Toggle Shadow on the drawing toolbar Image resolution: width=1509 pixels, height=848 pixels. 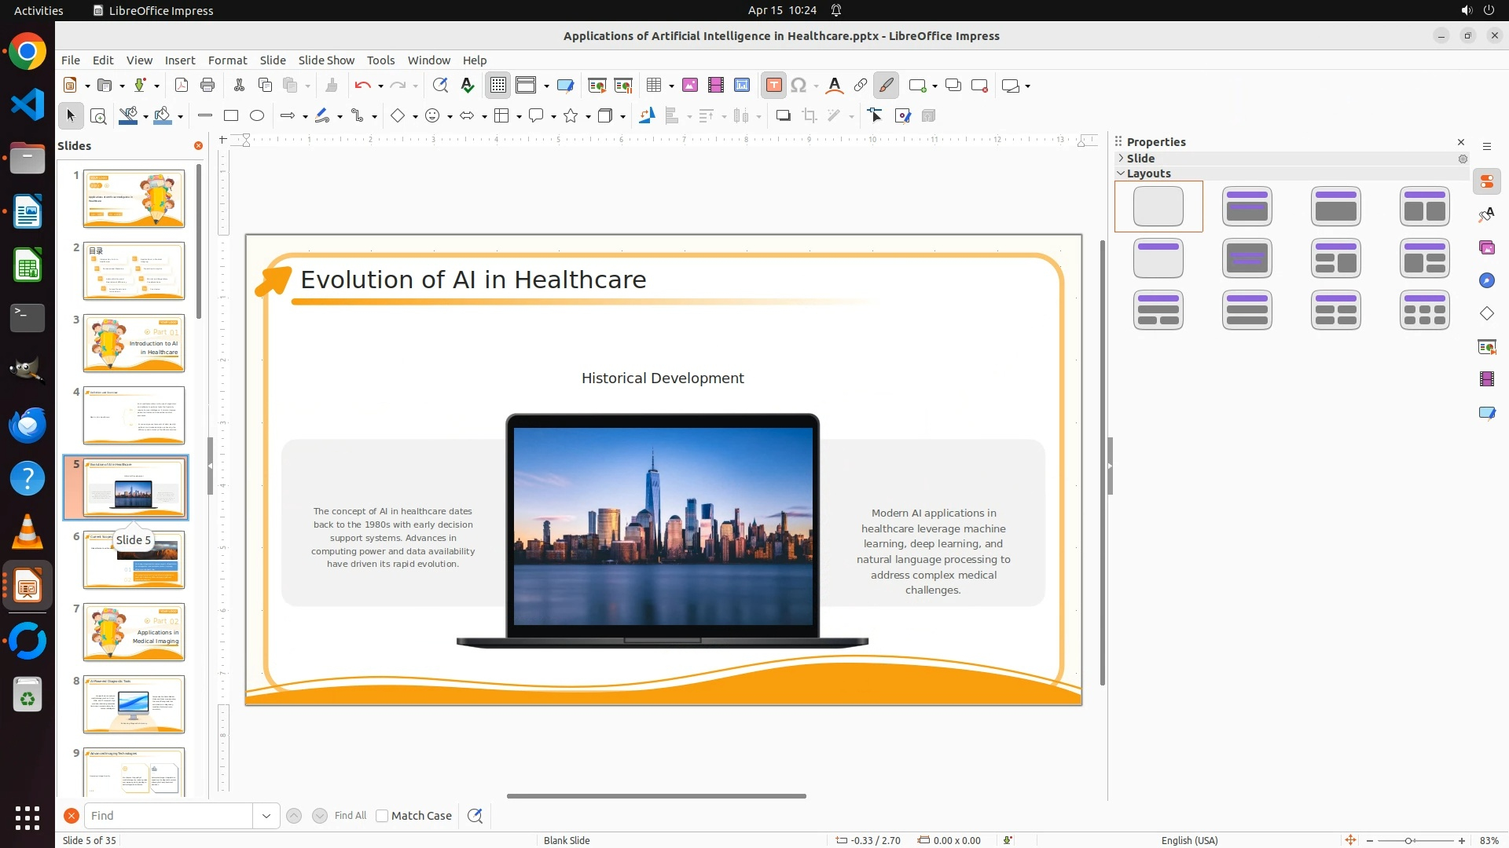pyautogui.click(x=783, y=116)
